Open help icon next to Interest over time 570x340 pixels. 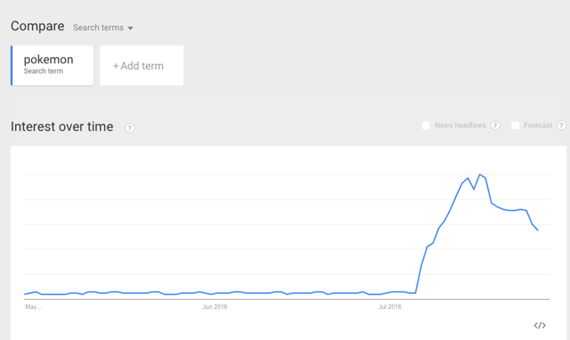[x=130, y=128]
